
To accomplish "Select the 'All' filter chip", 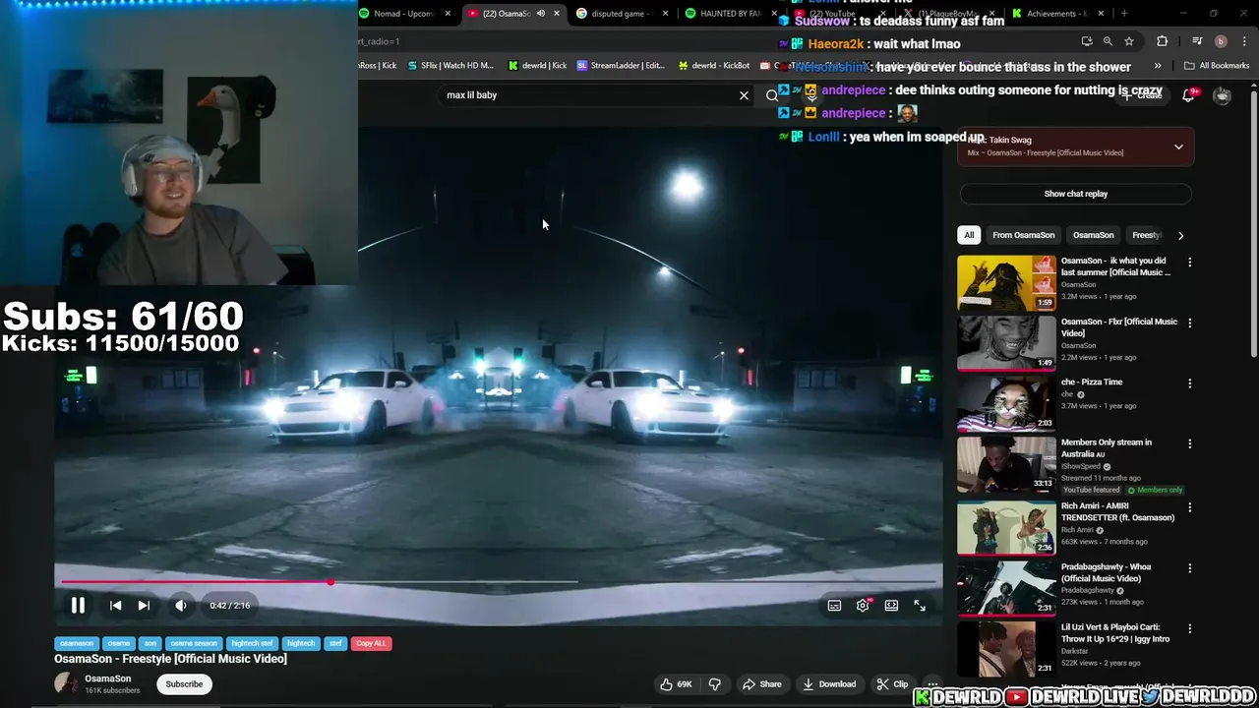I will pos(969,235).
